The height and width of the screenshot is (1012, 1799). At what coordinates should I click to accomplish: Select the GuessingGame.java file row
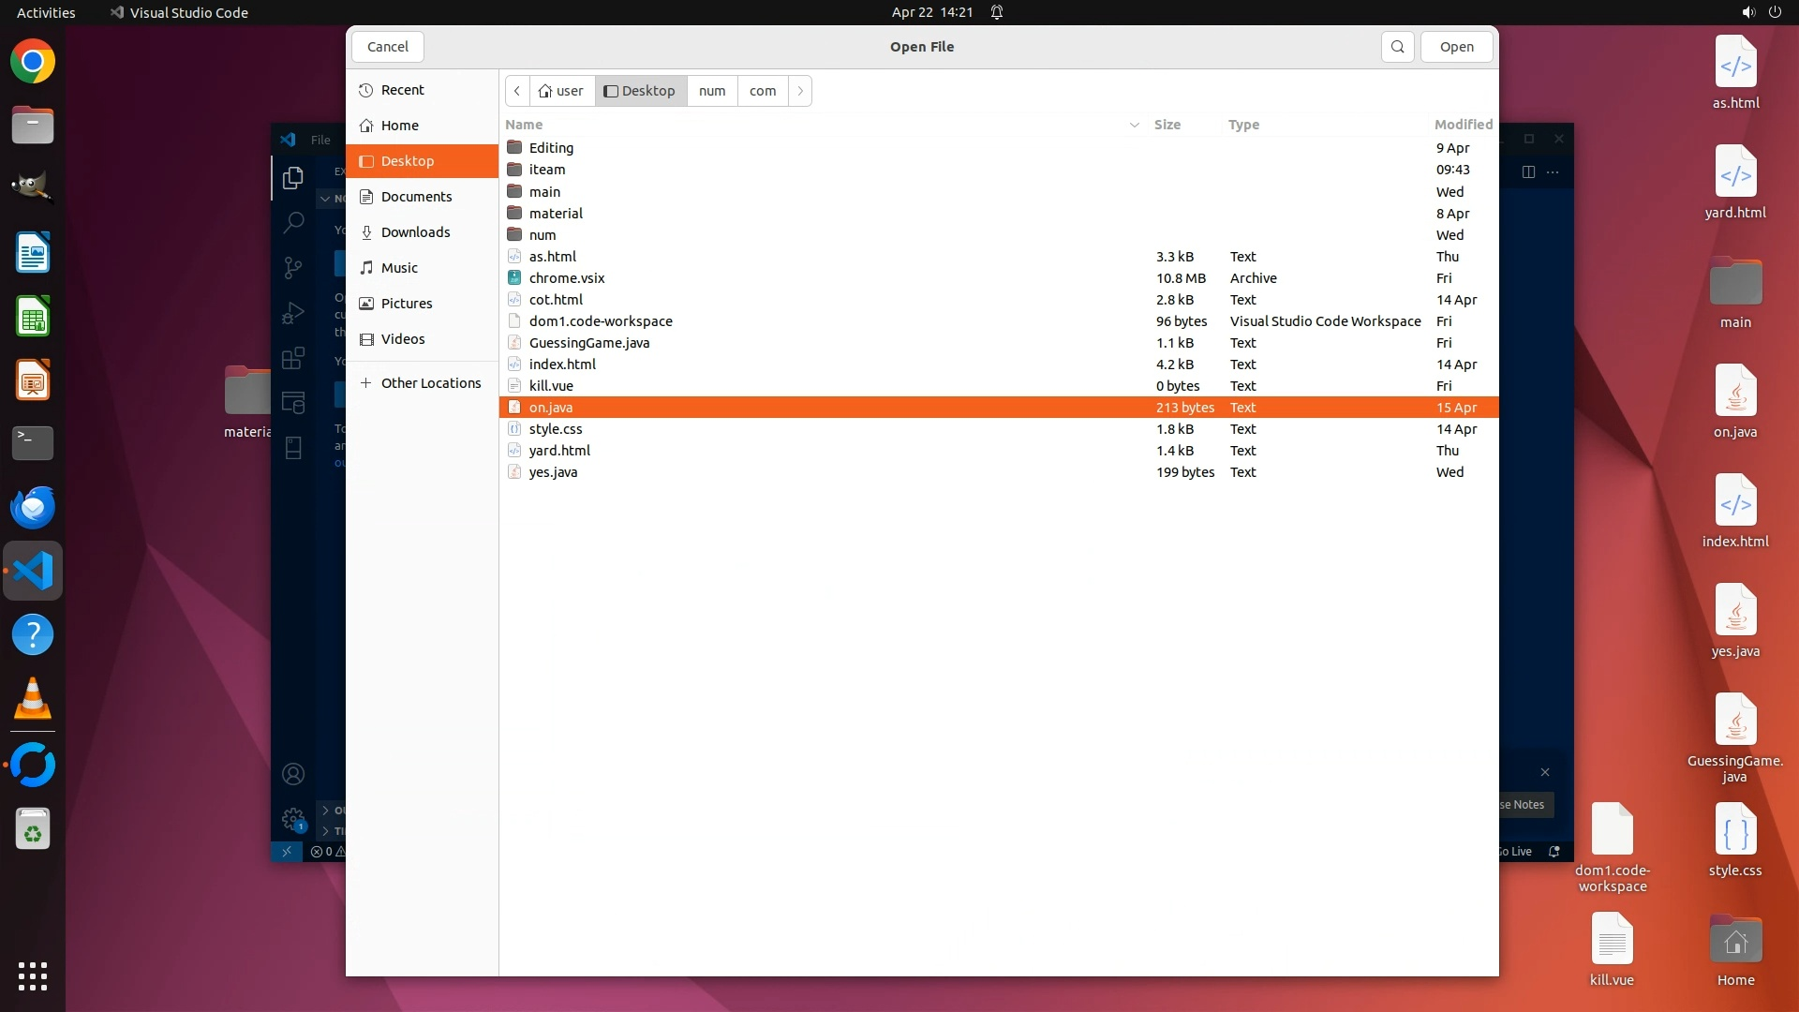(588, 343)
